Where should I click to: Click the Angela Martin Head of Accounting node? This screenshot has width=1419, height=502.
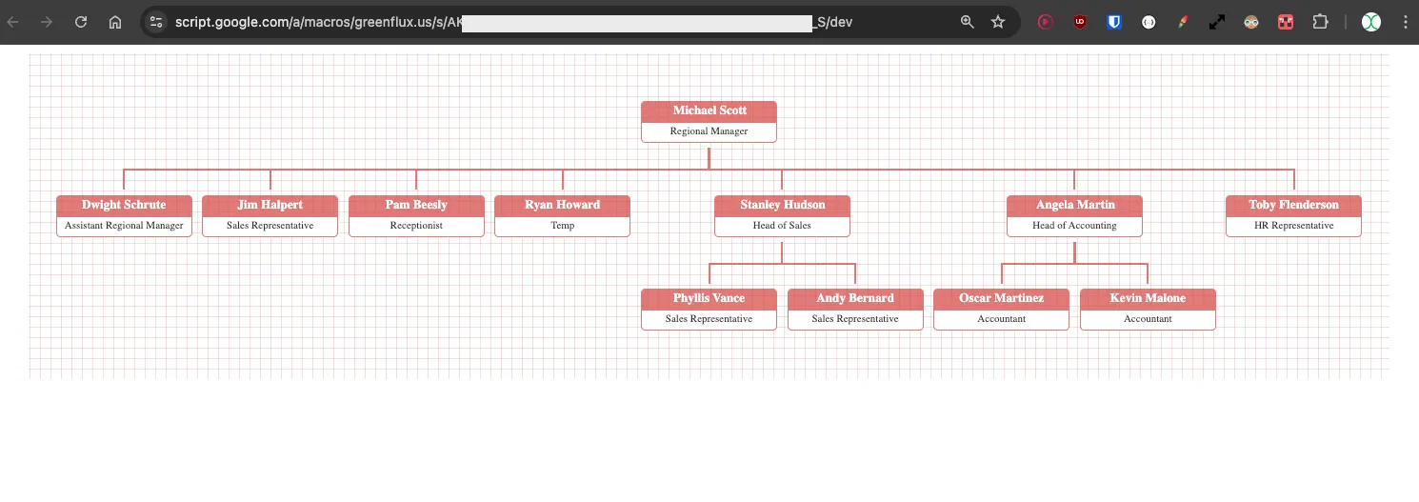(1074, 215)
